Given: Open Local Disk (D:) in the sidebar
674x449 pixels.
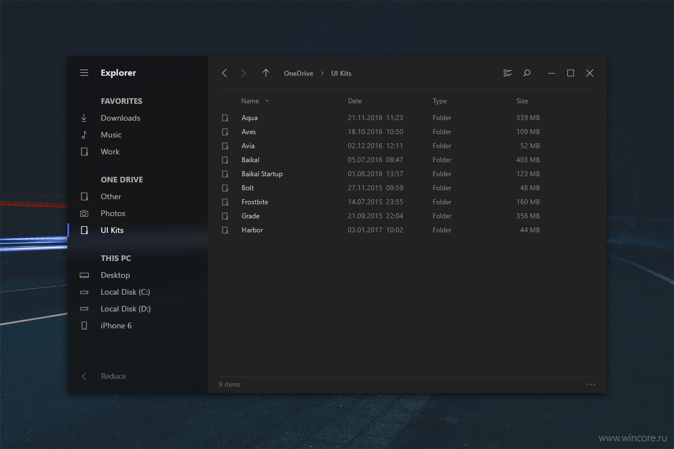Looking at the screenshot, I should tap(126, 309).
